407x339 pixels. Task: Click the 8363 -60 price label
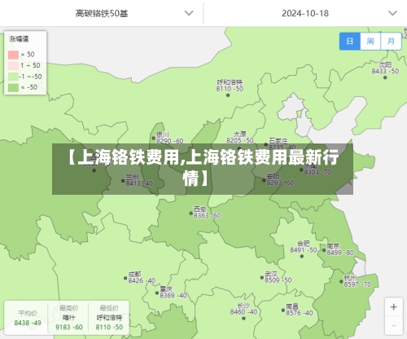(x=207, y=216)
